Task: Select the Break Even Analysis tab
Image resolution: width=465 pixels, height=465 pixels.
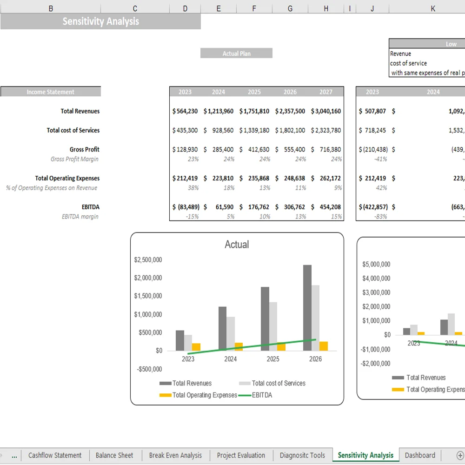Action: pyautogui.click(x=175, y=455)
